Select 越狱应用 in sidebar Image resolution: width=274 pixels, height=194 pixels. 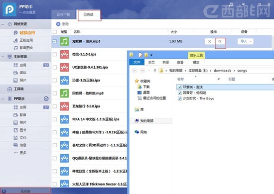pyautogui.click(x=24, y=33)
